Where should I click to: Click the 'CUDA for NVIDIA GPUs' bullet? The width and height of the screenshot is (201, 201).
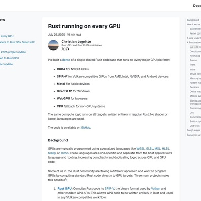click(x=73, y=69)
